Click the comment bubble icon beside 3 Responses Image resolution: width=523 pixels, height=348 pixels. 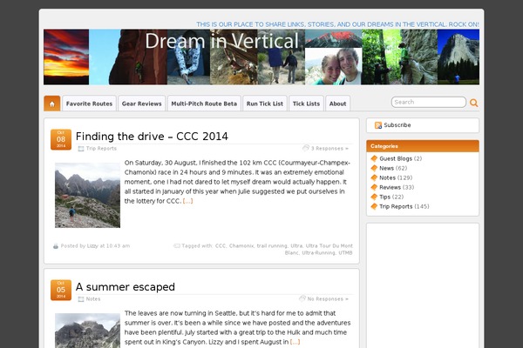tap(306, 148)
